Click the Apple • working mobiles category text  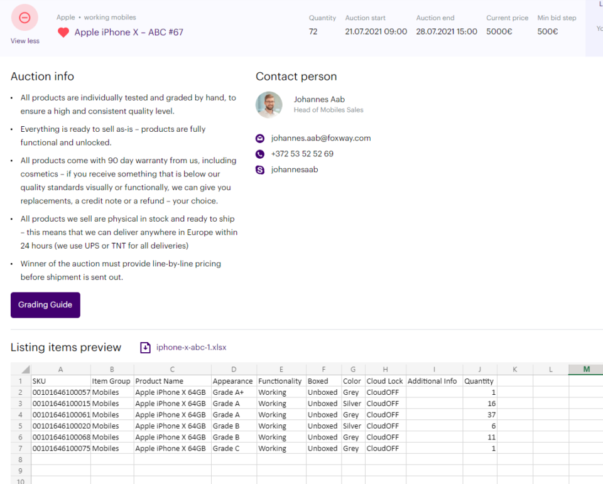tap(96, 18)
